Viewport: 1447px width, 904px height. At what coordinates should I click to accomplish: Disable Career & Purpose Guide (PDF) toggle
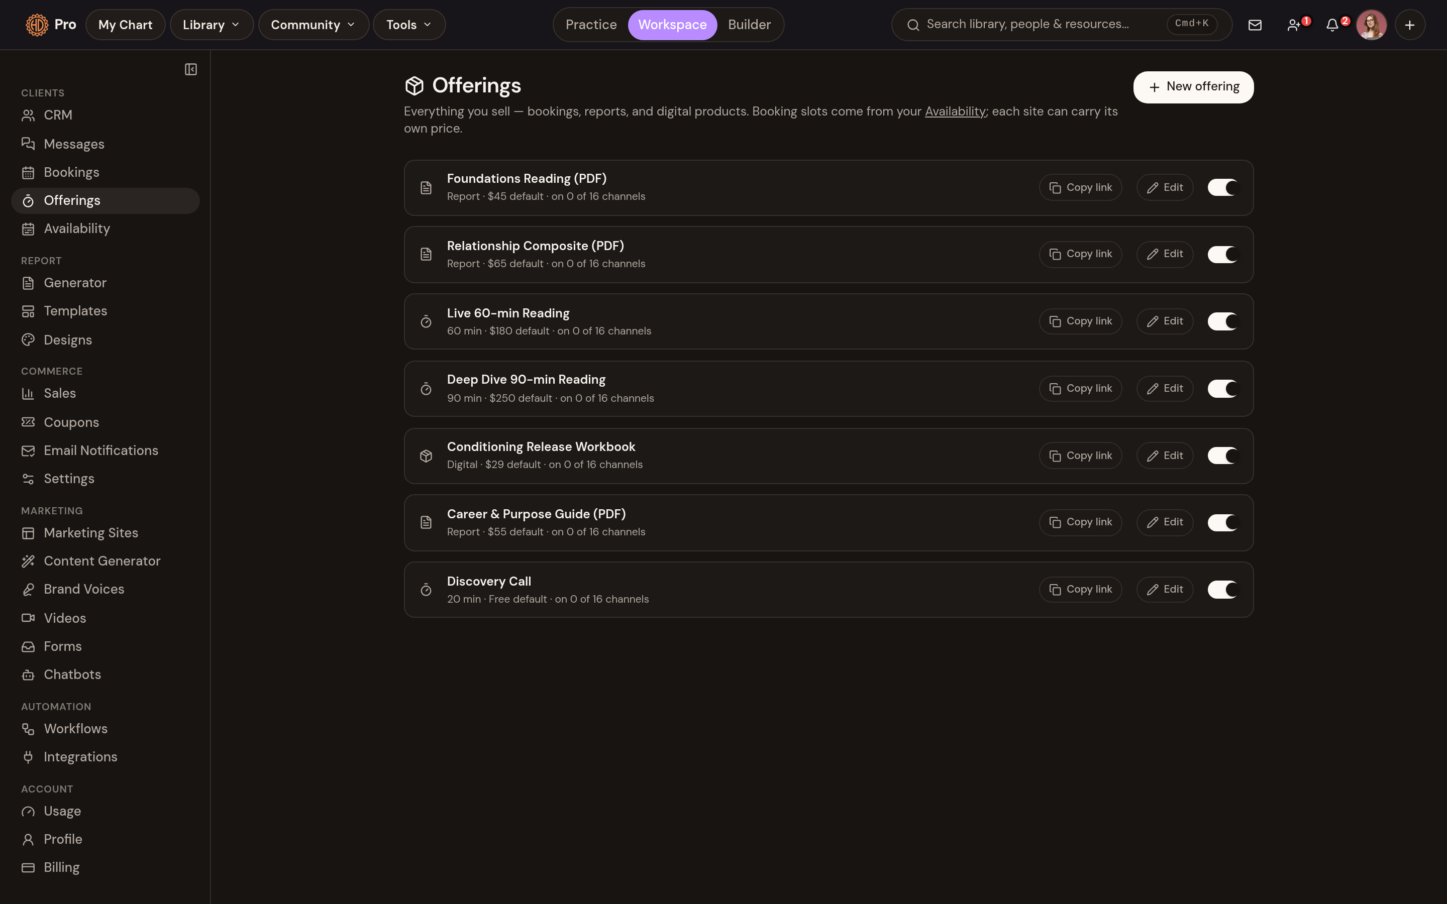click(1222, 522)
